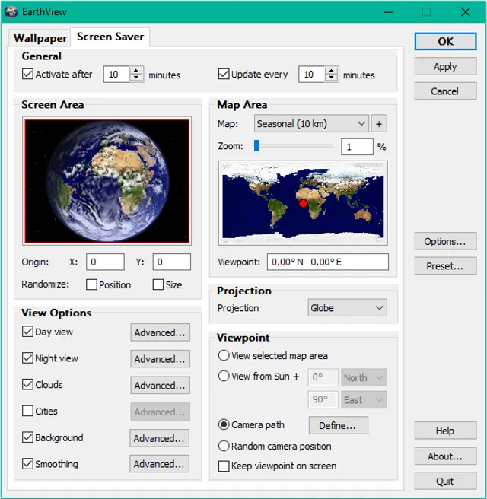The image size is (487, 499).
Task: Open Advanced settings for Day view
Action: point(160,332)
